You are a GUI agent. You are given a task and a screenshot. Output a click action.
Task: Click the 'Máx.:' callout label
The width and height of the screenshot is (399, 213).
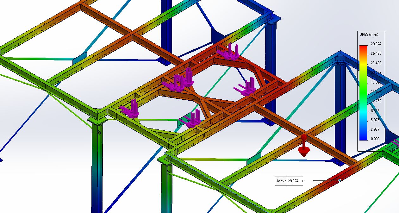tap(281, 181)
